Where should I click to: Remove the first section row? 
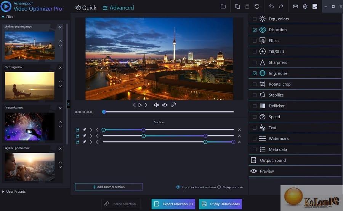coord(239,130)
